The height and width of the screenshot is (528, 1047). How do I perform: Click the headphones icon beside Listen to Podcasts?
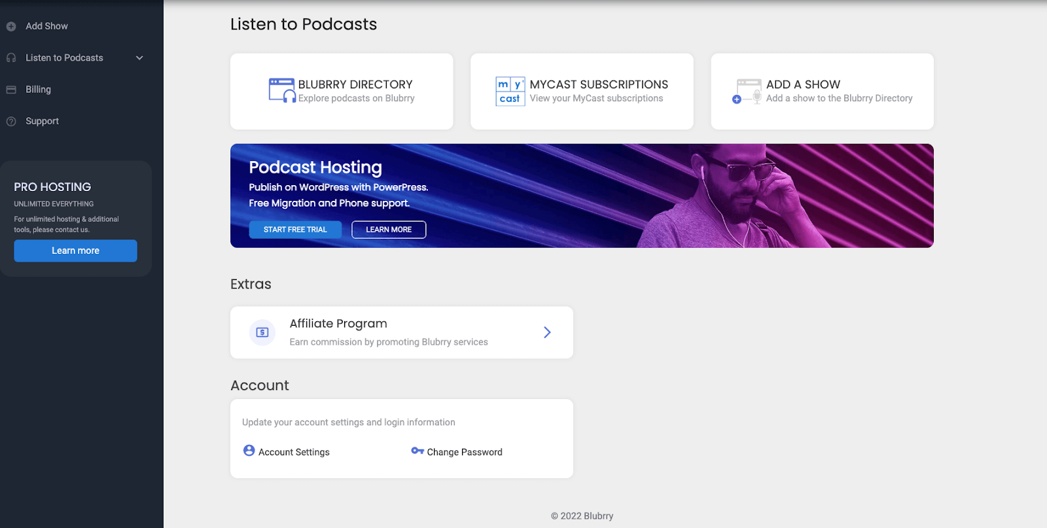tap(11, 58)
